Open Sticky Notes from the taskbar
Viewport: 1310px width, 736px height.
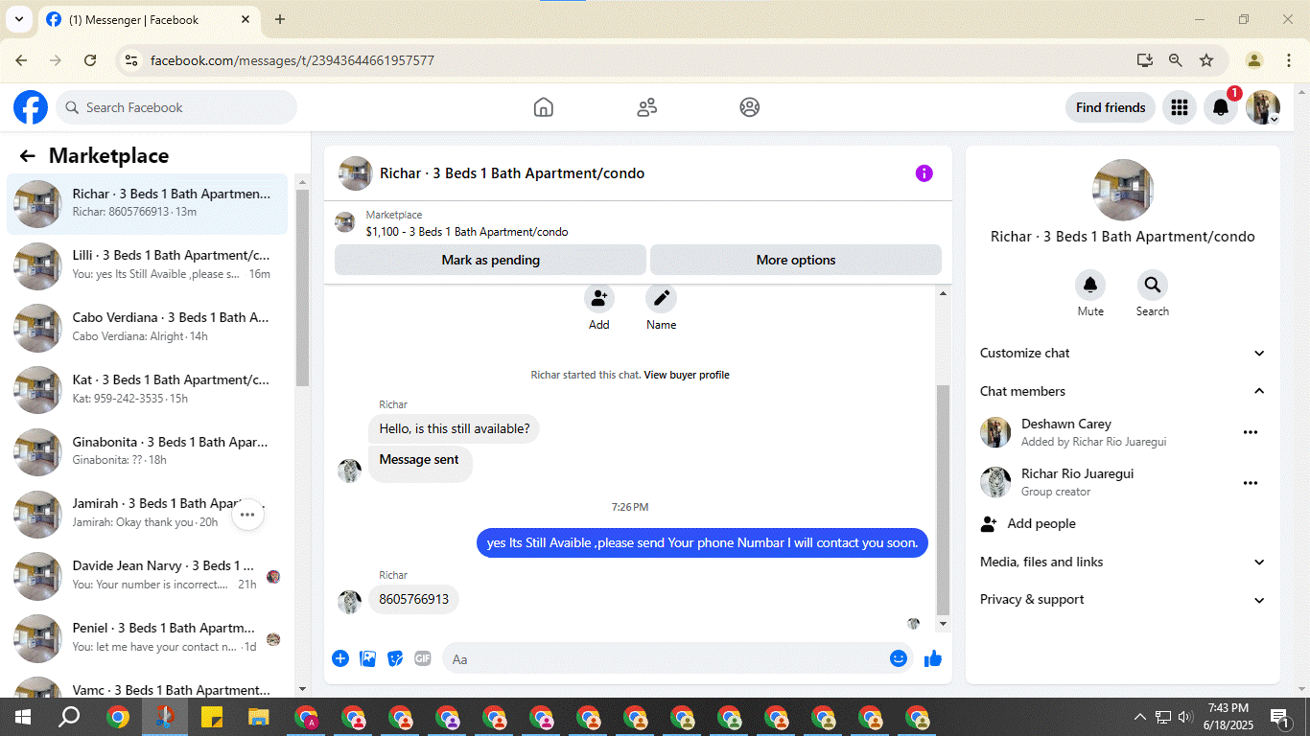[212, 717]
